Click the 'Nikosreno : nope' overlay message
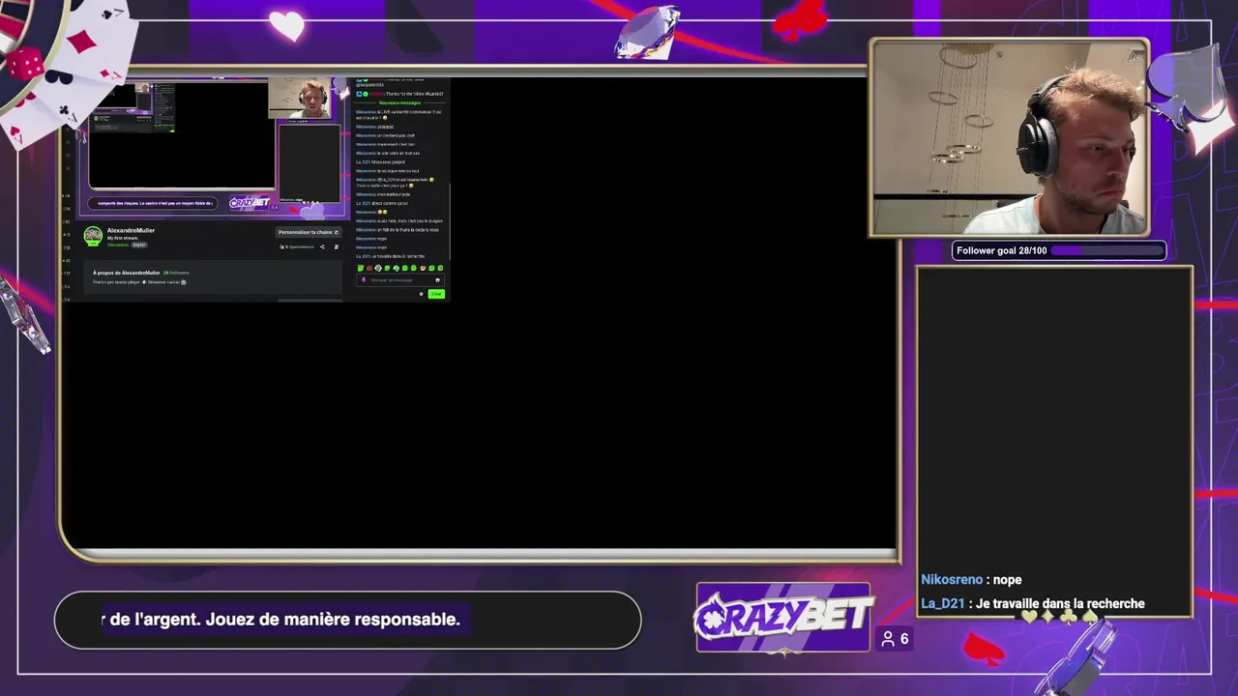 coord(971,579)
